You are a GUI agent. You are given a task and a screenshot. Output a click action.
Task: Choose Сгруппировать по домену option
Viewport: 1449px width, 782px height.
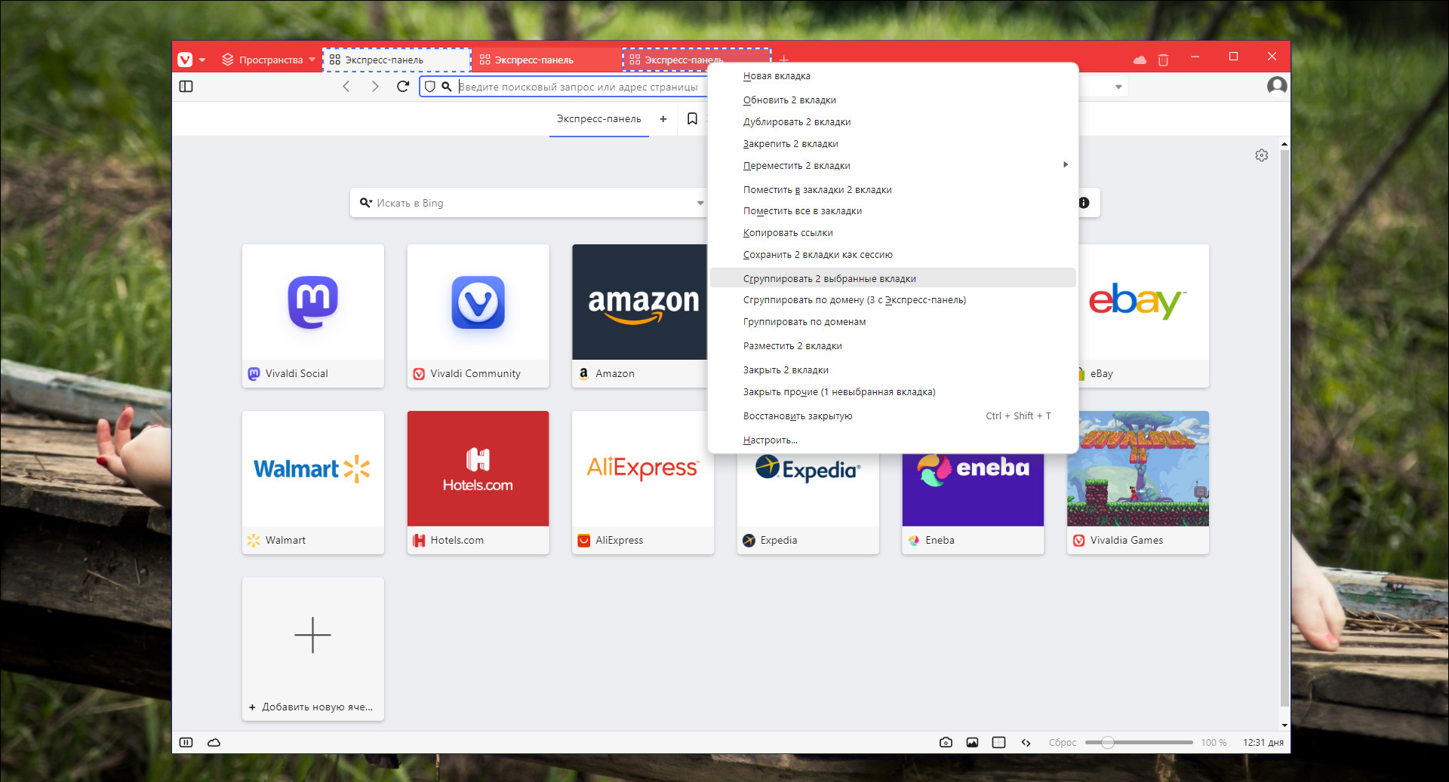[893, 300]
